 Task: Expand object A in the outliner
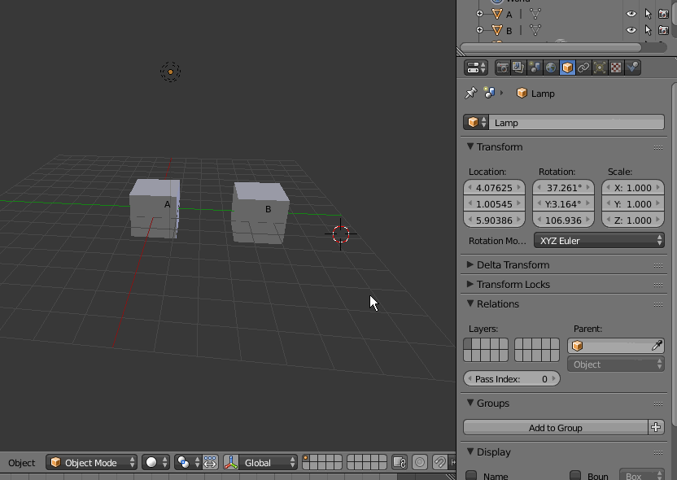point(479,14)
